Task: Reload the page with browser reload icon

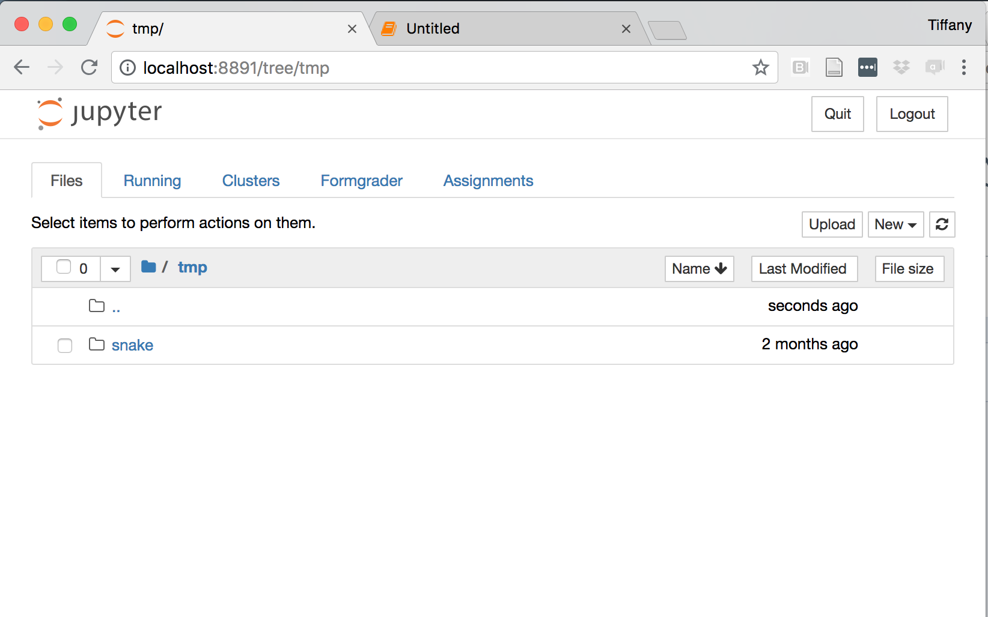Action: tap(89, 67)
